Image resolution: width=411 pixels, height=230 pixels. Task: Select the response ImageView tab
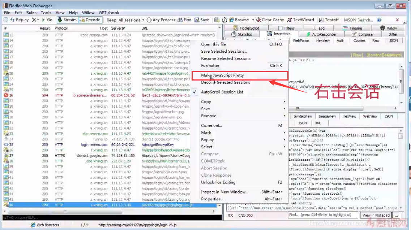pyautogui.click(x=327, y=116)
